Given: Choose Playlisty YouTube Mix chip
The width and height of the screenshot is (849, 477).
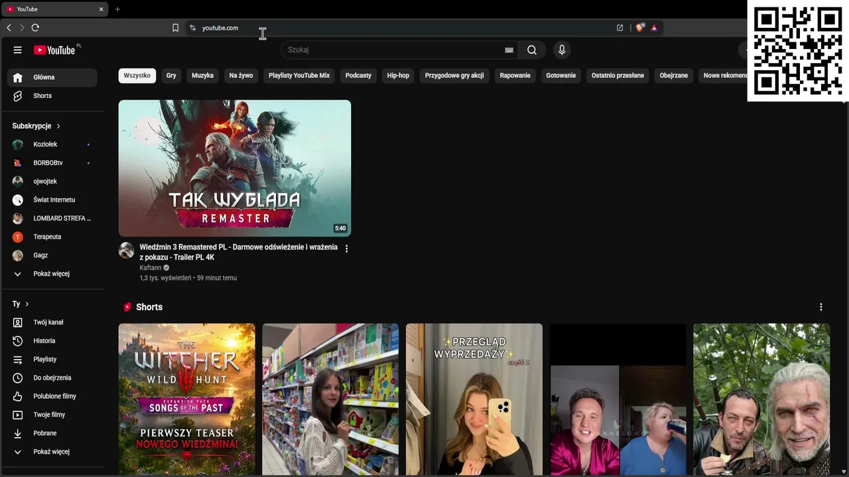Looking at the screenshot, I should pyautogui.click(x=299, y=76).
